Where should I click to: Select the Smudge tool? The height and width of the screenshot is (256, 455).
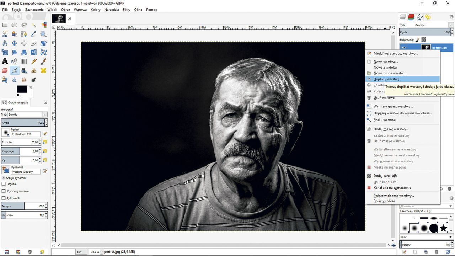24,80
